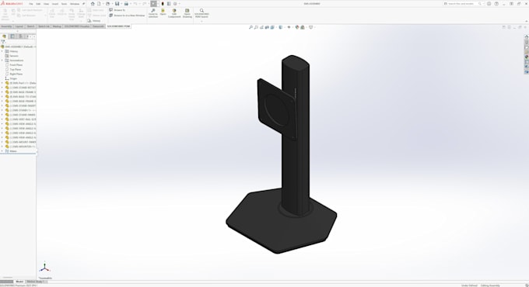The height and width of the screenshot is (287, 529).
Task: Open the Edit menu
Action: (38, 4)
